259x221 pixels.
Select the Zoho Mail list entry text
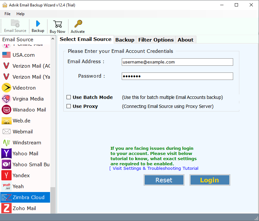pos(24,208)
